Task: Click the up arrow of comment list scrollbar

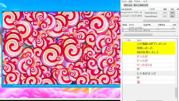Action: click(176, 43)
